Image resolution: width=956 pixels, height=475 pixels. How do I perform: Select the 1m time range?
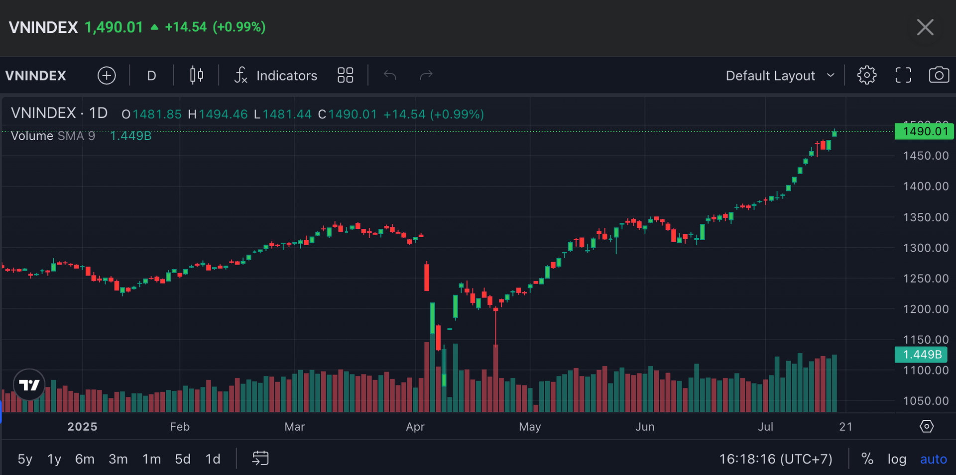tap(151, 459)
